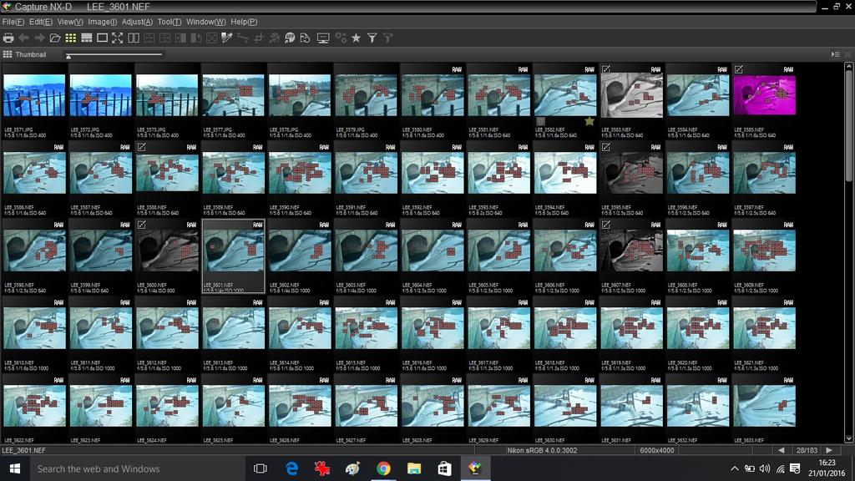The width and height of the screenshot is (855, 481).
Task: Open the Image menu
Action: (102, 22)
